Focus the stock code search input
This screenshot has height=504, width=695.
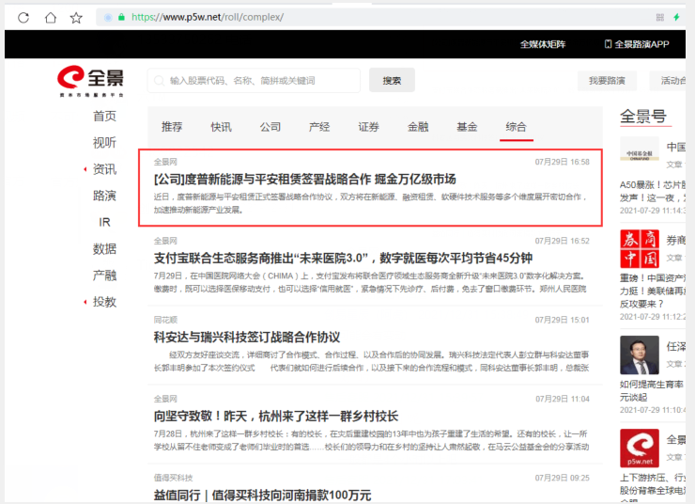(254, 81)
